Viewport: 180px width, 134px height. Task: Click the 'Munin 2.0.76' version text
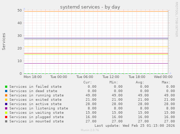(90, 130)
